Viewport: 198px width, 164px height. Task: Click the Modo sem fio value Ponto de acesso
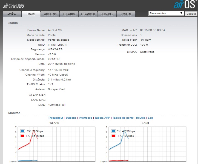click(58, 40)
